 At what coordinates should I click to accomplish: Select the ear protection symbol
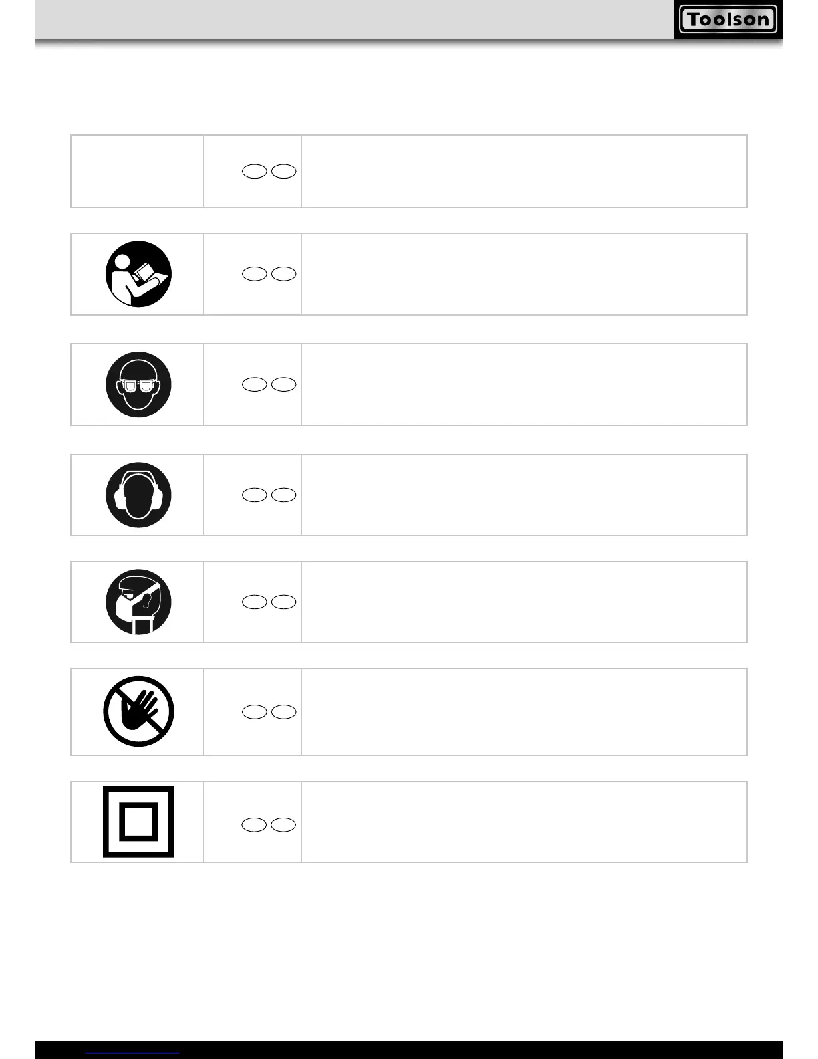point(138,495)
